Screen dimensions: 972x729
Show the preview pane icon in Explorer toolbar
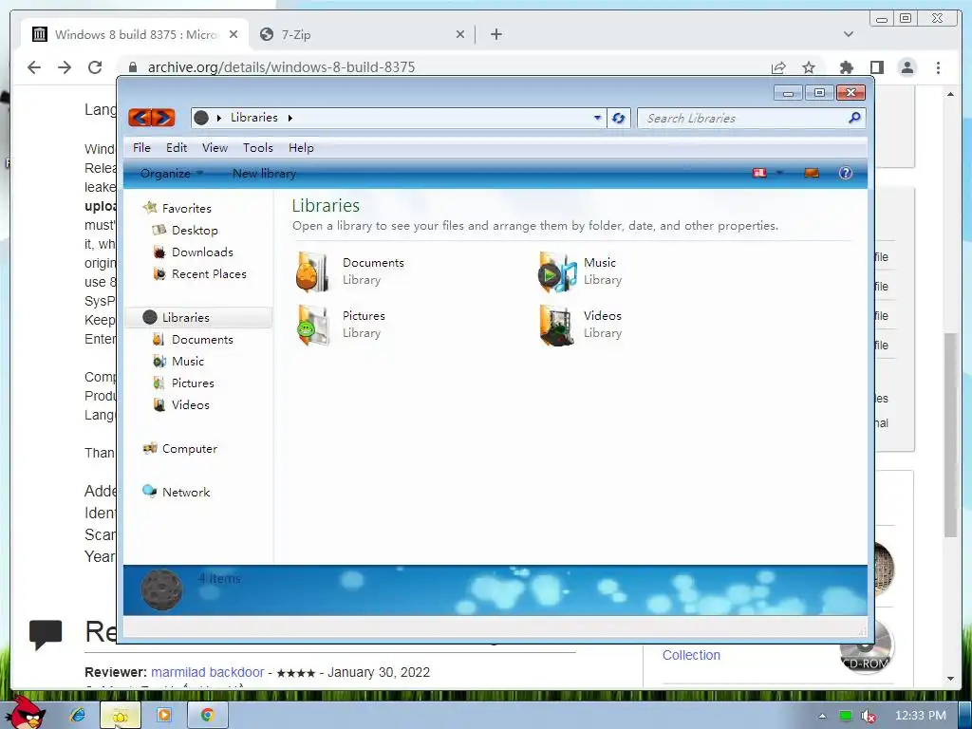pyautogui.click(x=812, y=173)
